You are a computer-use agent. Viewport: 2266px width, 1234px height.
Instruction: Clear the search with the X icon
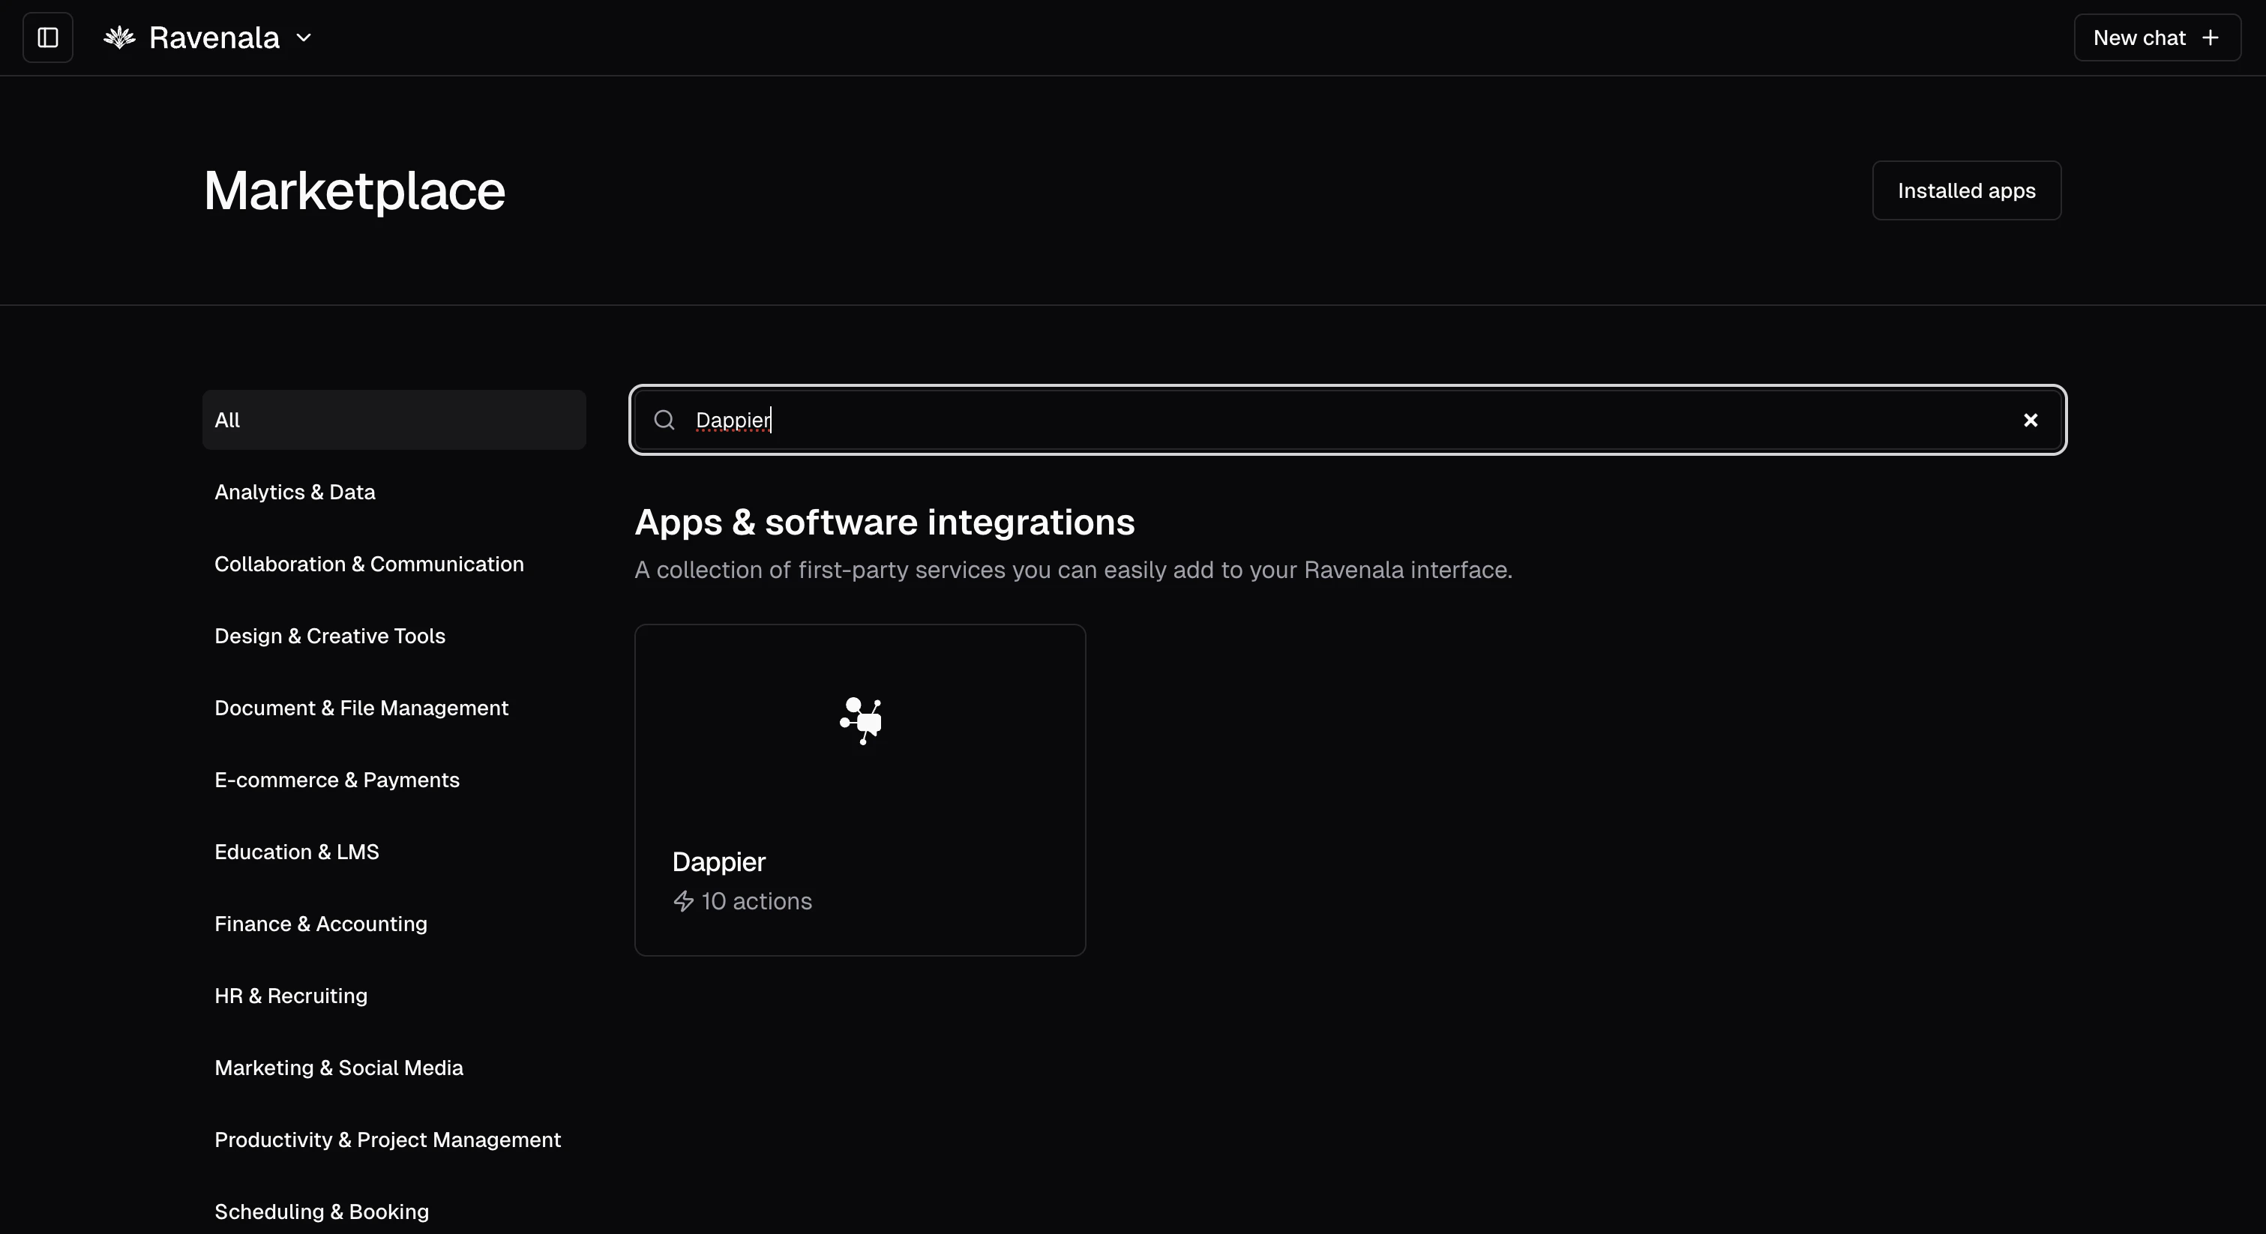(2031, 421)
